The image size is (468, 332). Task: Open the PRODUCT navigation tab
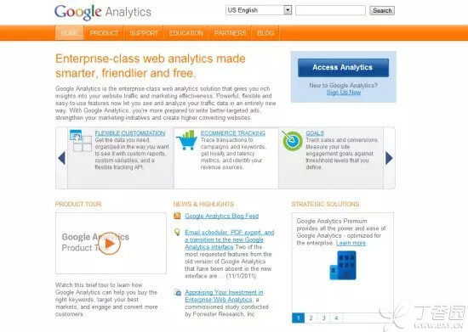104,33
